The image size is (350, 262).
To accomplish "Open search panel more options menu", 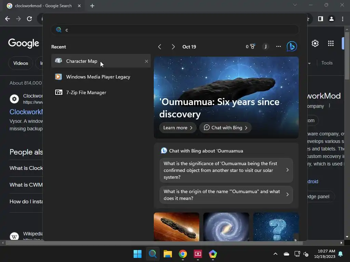I will click(278, 46).
